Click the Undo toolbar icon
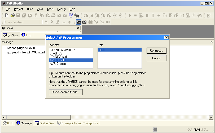215x133 pixels. 59,15
